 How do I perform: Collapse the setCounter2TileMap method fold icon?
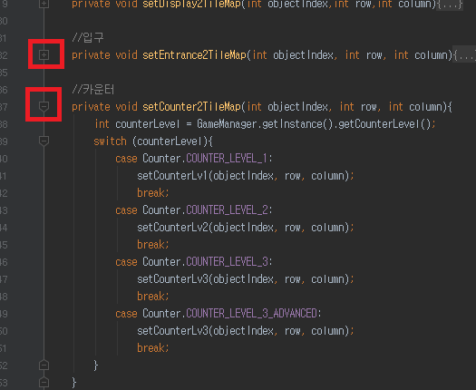point(44,107)
